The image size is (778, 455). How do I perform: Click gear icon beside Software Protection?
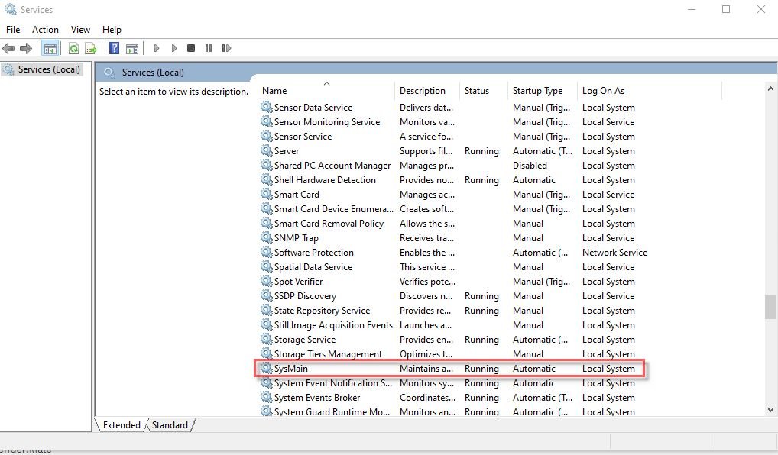pyautogui.click(x=267, y=252)
